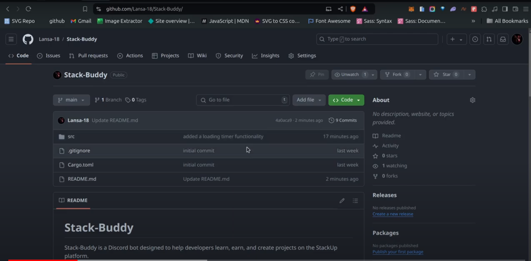Open the repository Settings tab
Screen dimensions: 531x261
(302, 56)
